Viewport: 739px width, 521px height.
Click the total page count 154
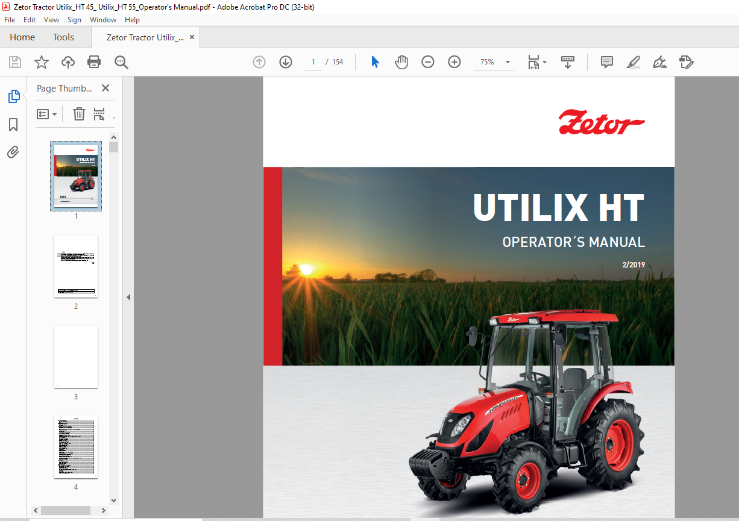338,62
